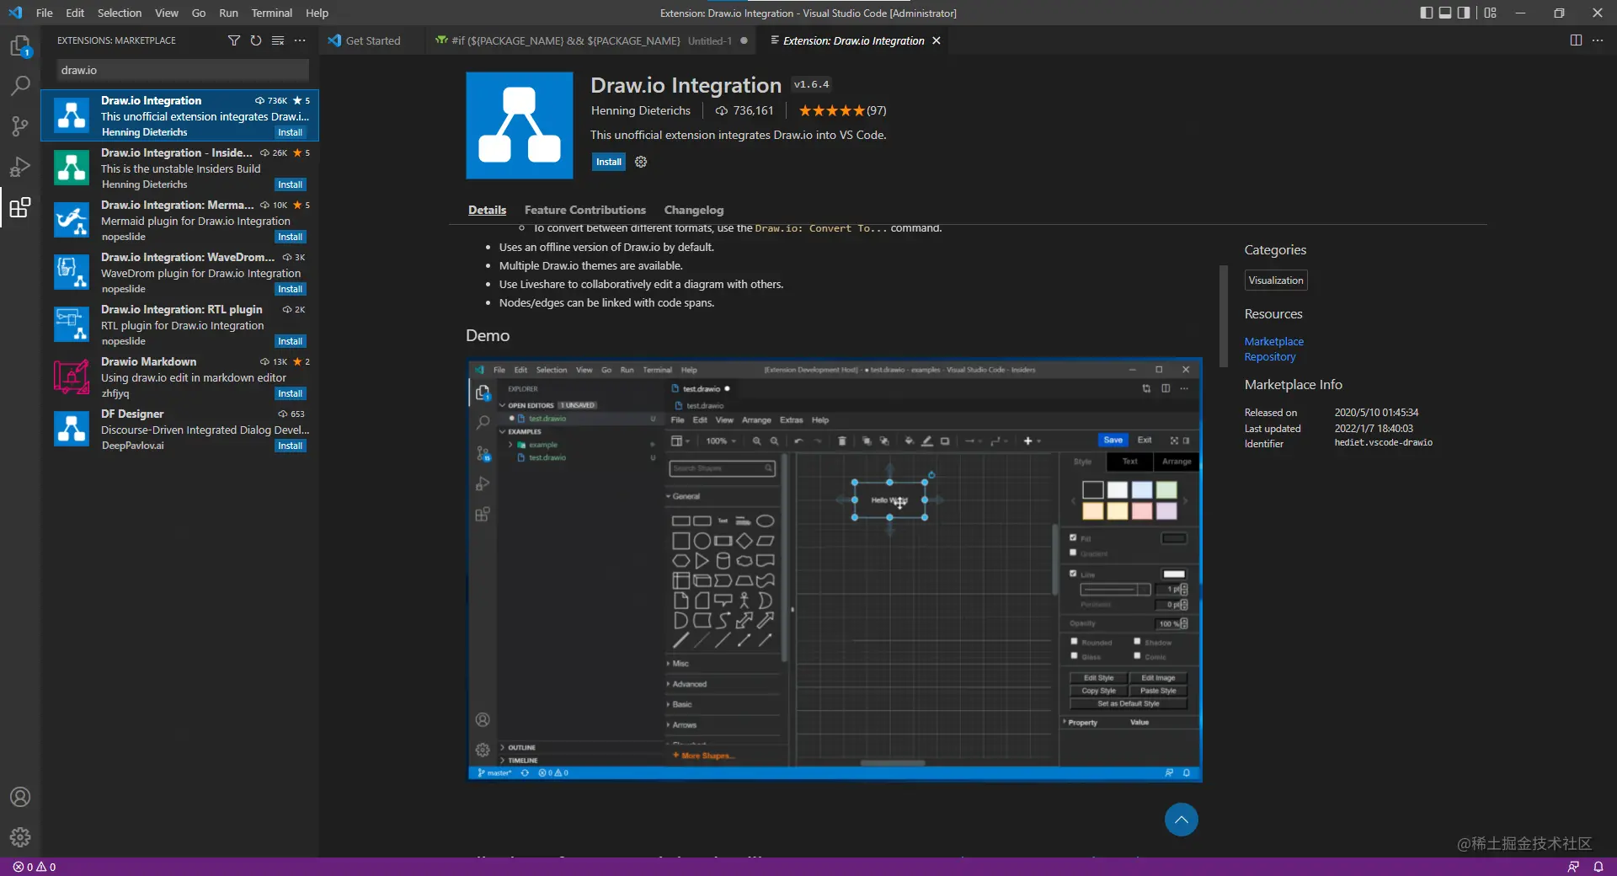Open the Explorer view in activity bar
Image resolution: width=1617 pixels, height=876 pixels.
(x=20, y=46)
